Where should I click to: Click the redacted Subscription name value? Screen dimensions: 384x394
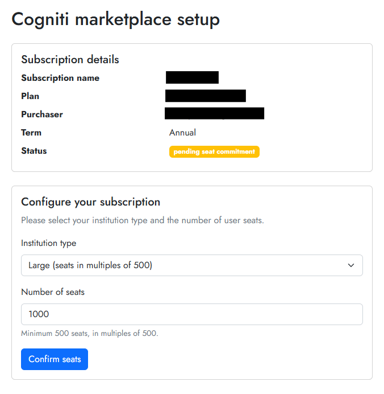tap(192, 77)
